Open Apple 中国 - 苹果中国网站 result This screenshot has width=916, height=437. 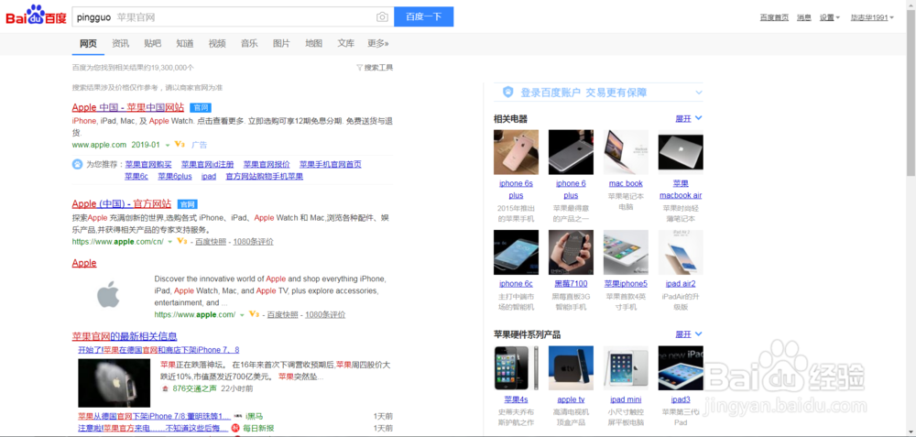click(128, 107)
